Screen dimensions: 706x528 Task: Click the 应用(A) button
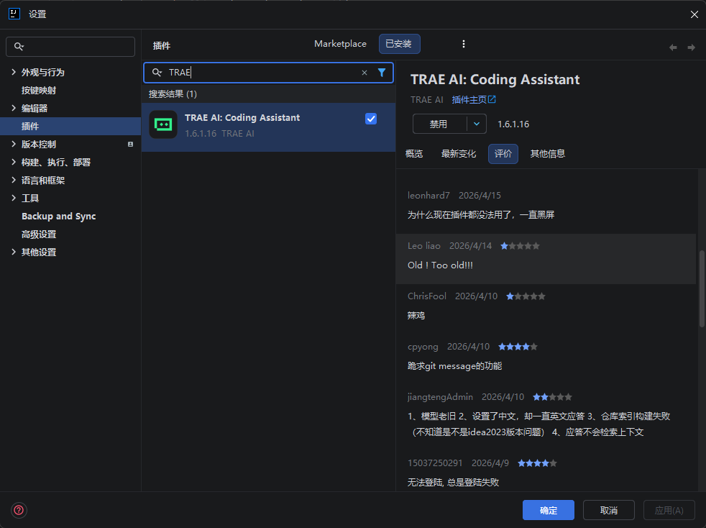click(x=669, y=510)
